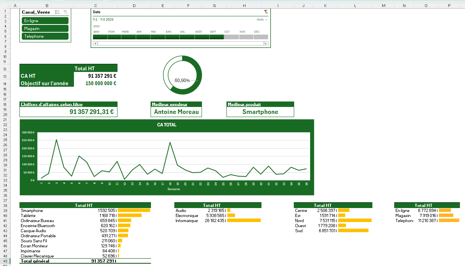Clear the Canal_Vente slicer filter

(65, 12)
